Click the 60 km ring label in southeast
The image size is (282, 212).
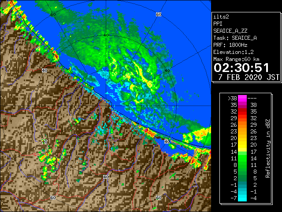pyautogui.click(x=159, y=197)
